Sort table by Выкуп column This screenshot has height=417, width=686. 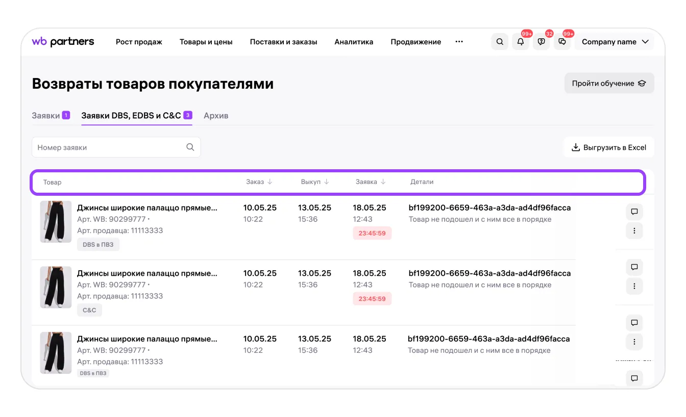[x=314, y=182]
